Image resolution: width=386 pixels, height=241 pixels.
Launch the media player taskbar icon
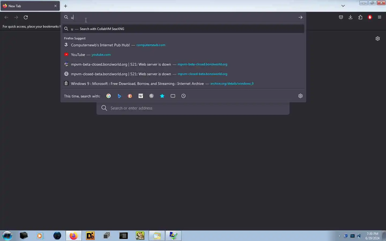click(40, 236)
